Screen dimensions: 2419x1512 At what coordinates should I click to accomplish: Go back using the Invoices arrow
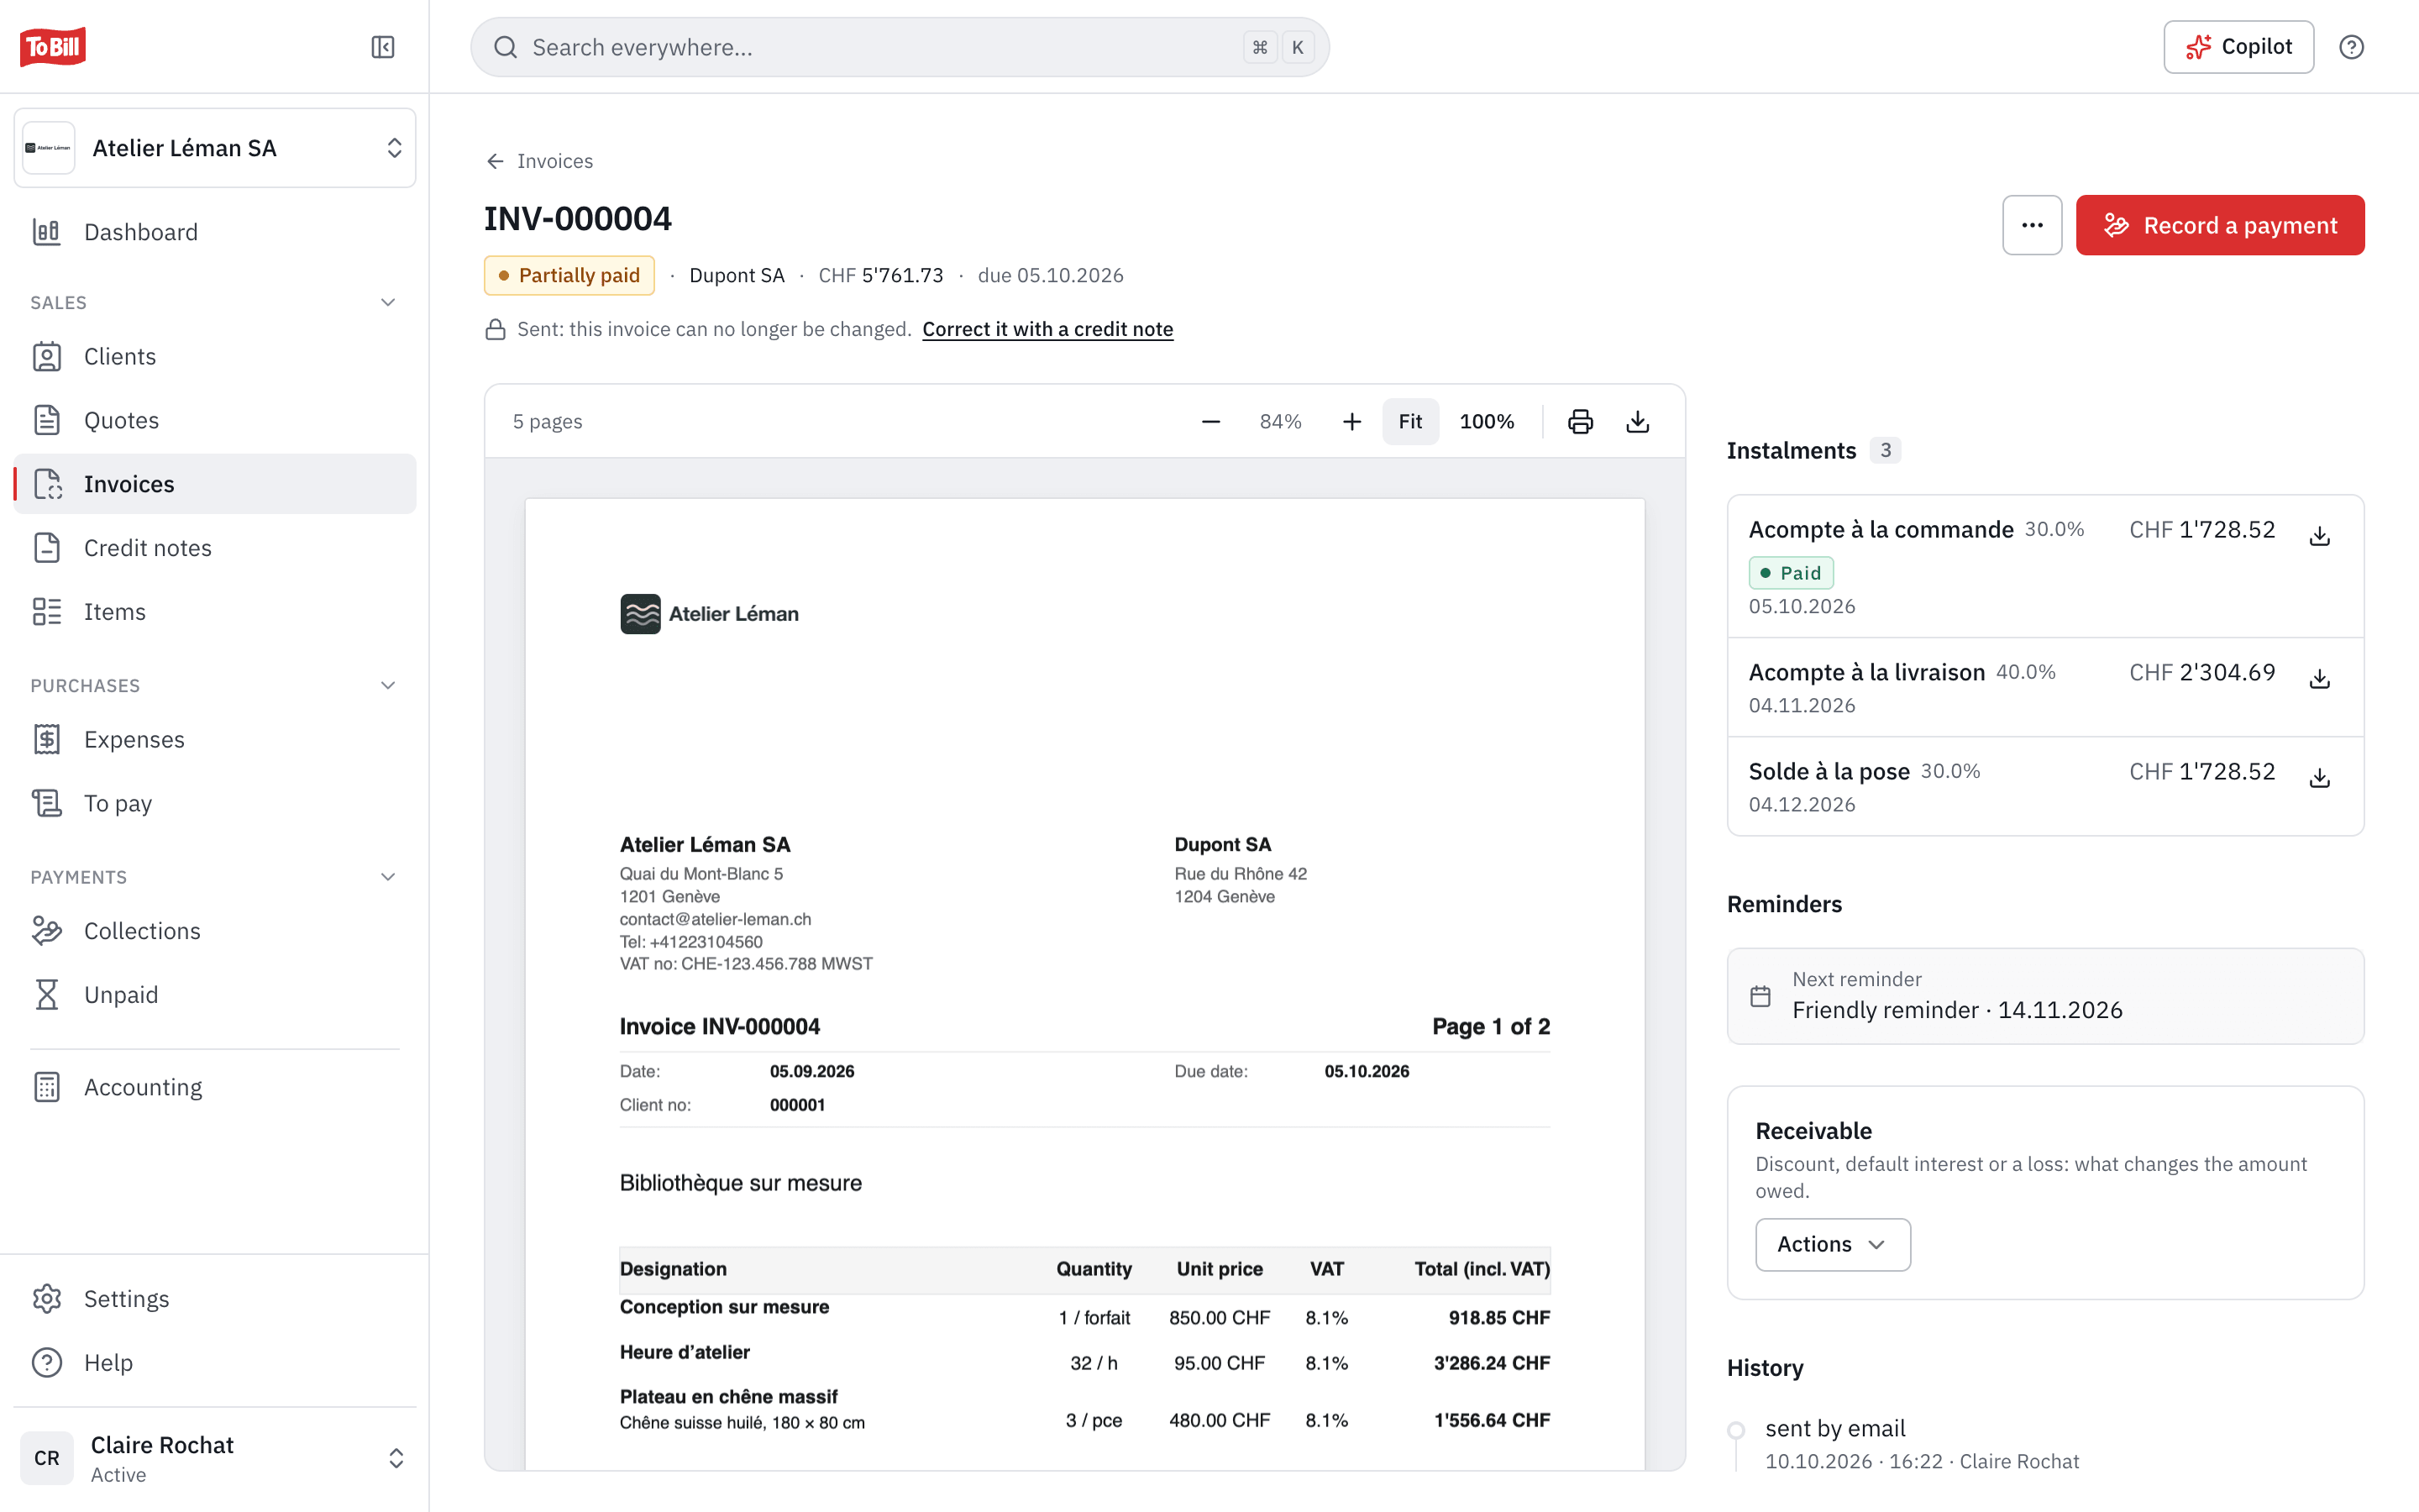[x=538, y=161]
